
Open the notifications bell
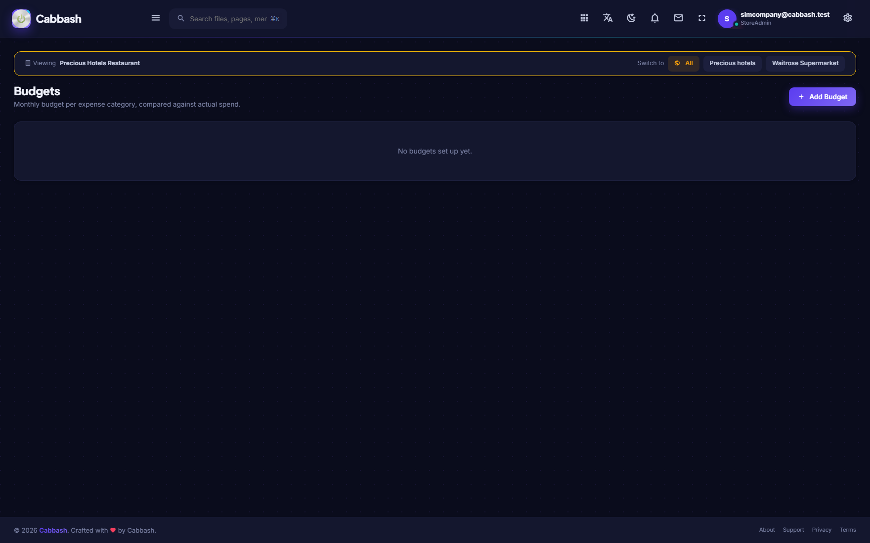point(655,18)
